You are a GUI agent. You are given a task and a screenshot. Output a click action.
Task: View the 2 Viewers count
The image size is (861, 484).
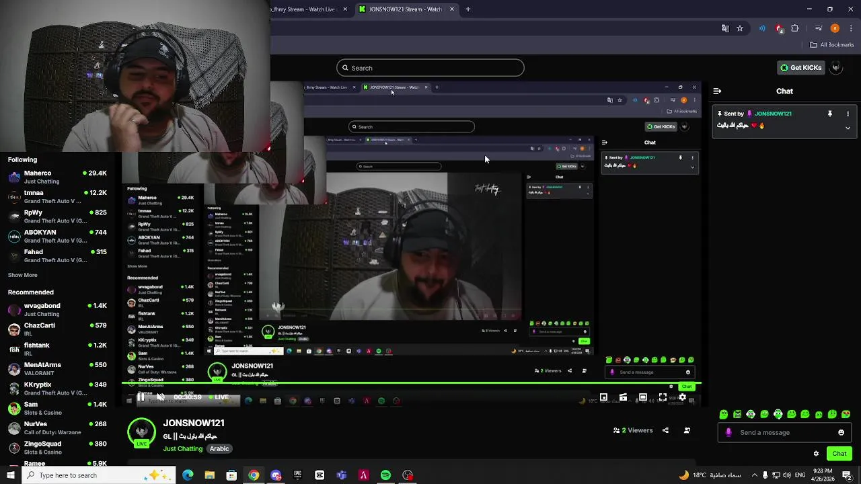pyautogui.click(x=633, y=430)
